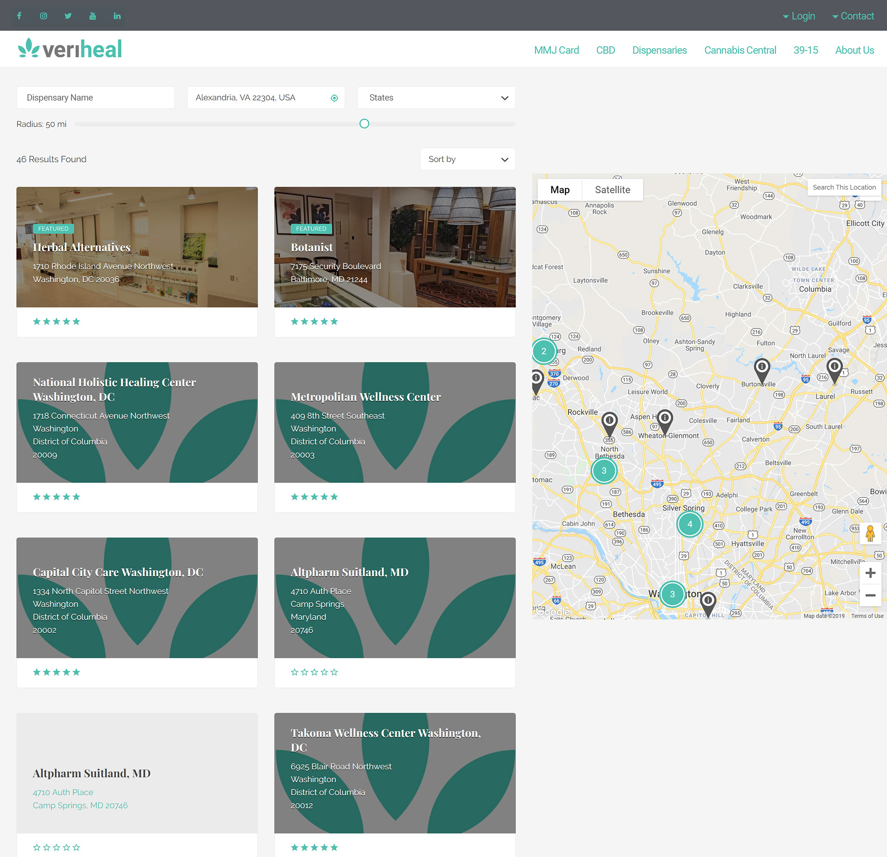Click the Google logo on map
The image size is (887, 857).
[x=553, y=612]
